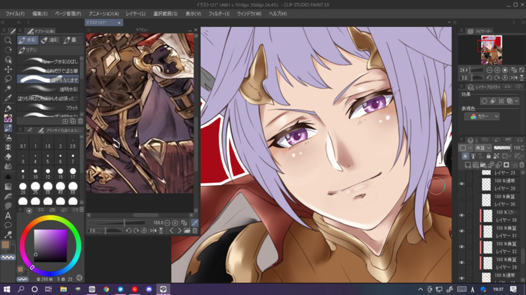Hide layer レイヤー 20 with its eye icon
The width and height of the screenshot is (526, 295).
[462, 184]
